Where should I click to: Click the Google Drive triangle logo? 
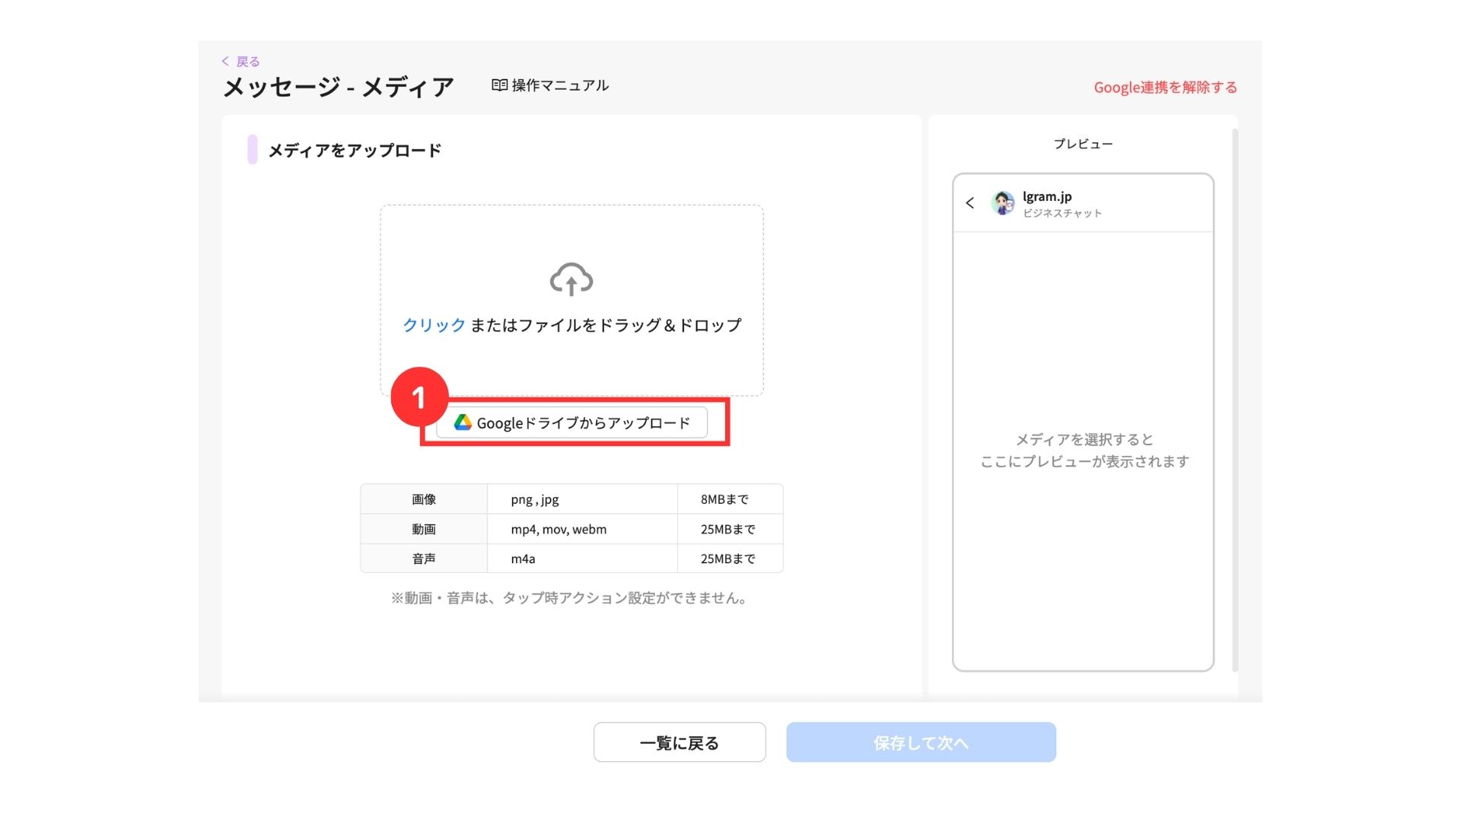463,422
